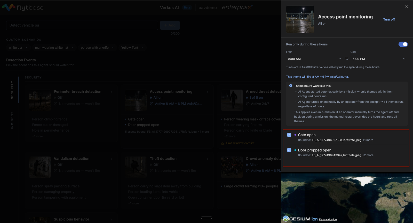Click the Time window conflict warning text
Viewport: 413px width, 223px height.
pyautogui.click(x=240, y=143)
